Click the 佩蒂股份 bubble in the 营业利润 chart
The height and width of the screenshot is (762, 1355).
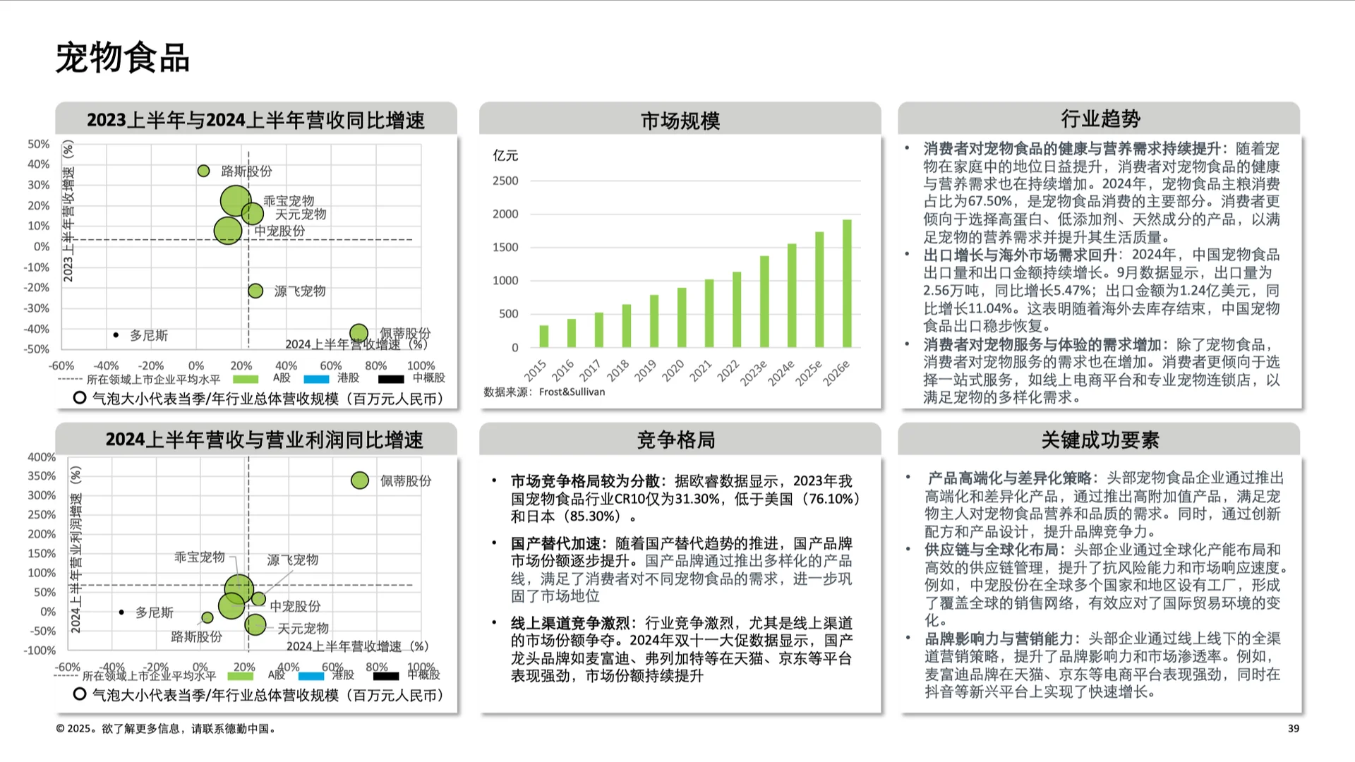pyautogui.click(x=360, y=480)
